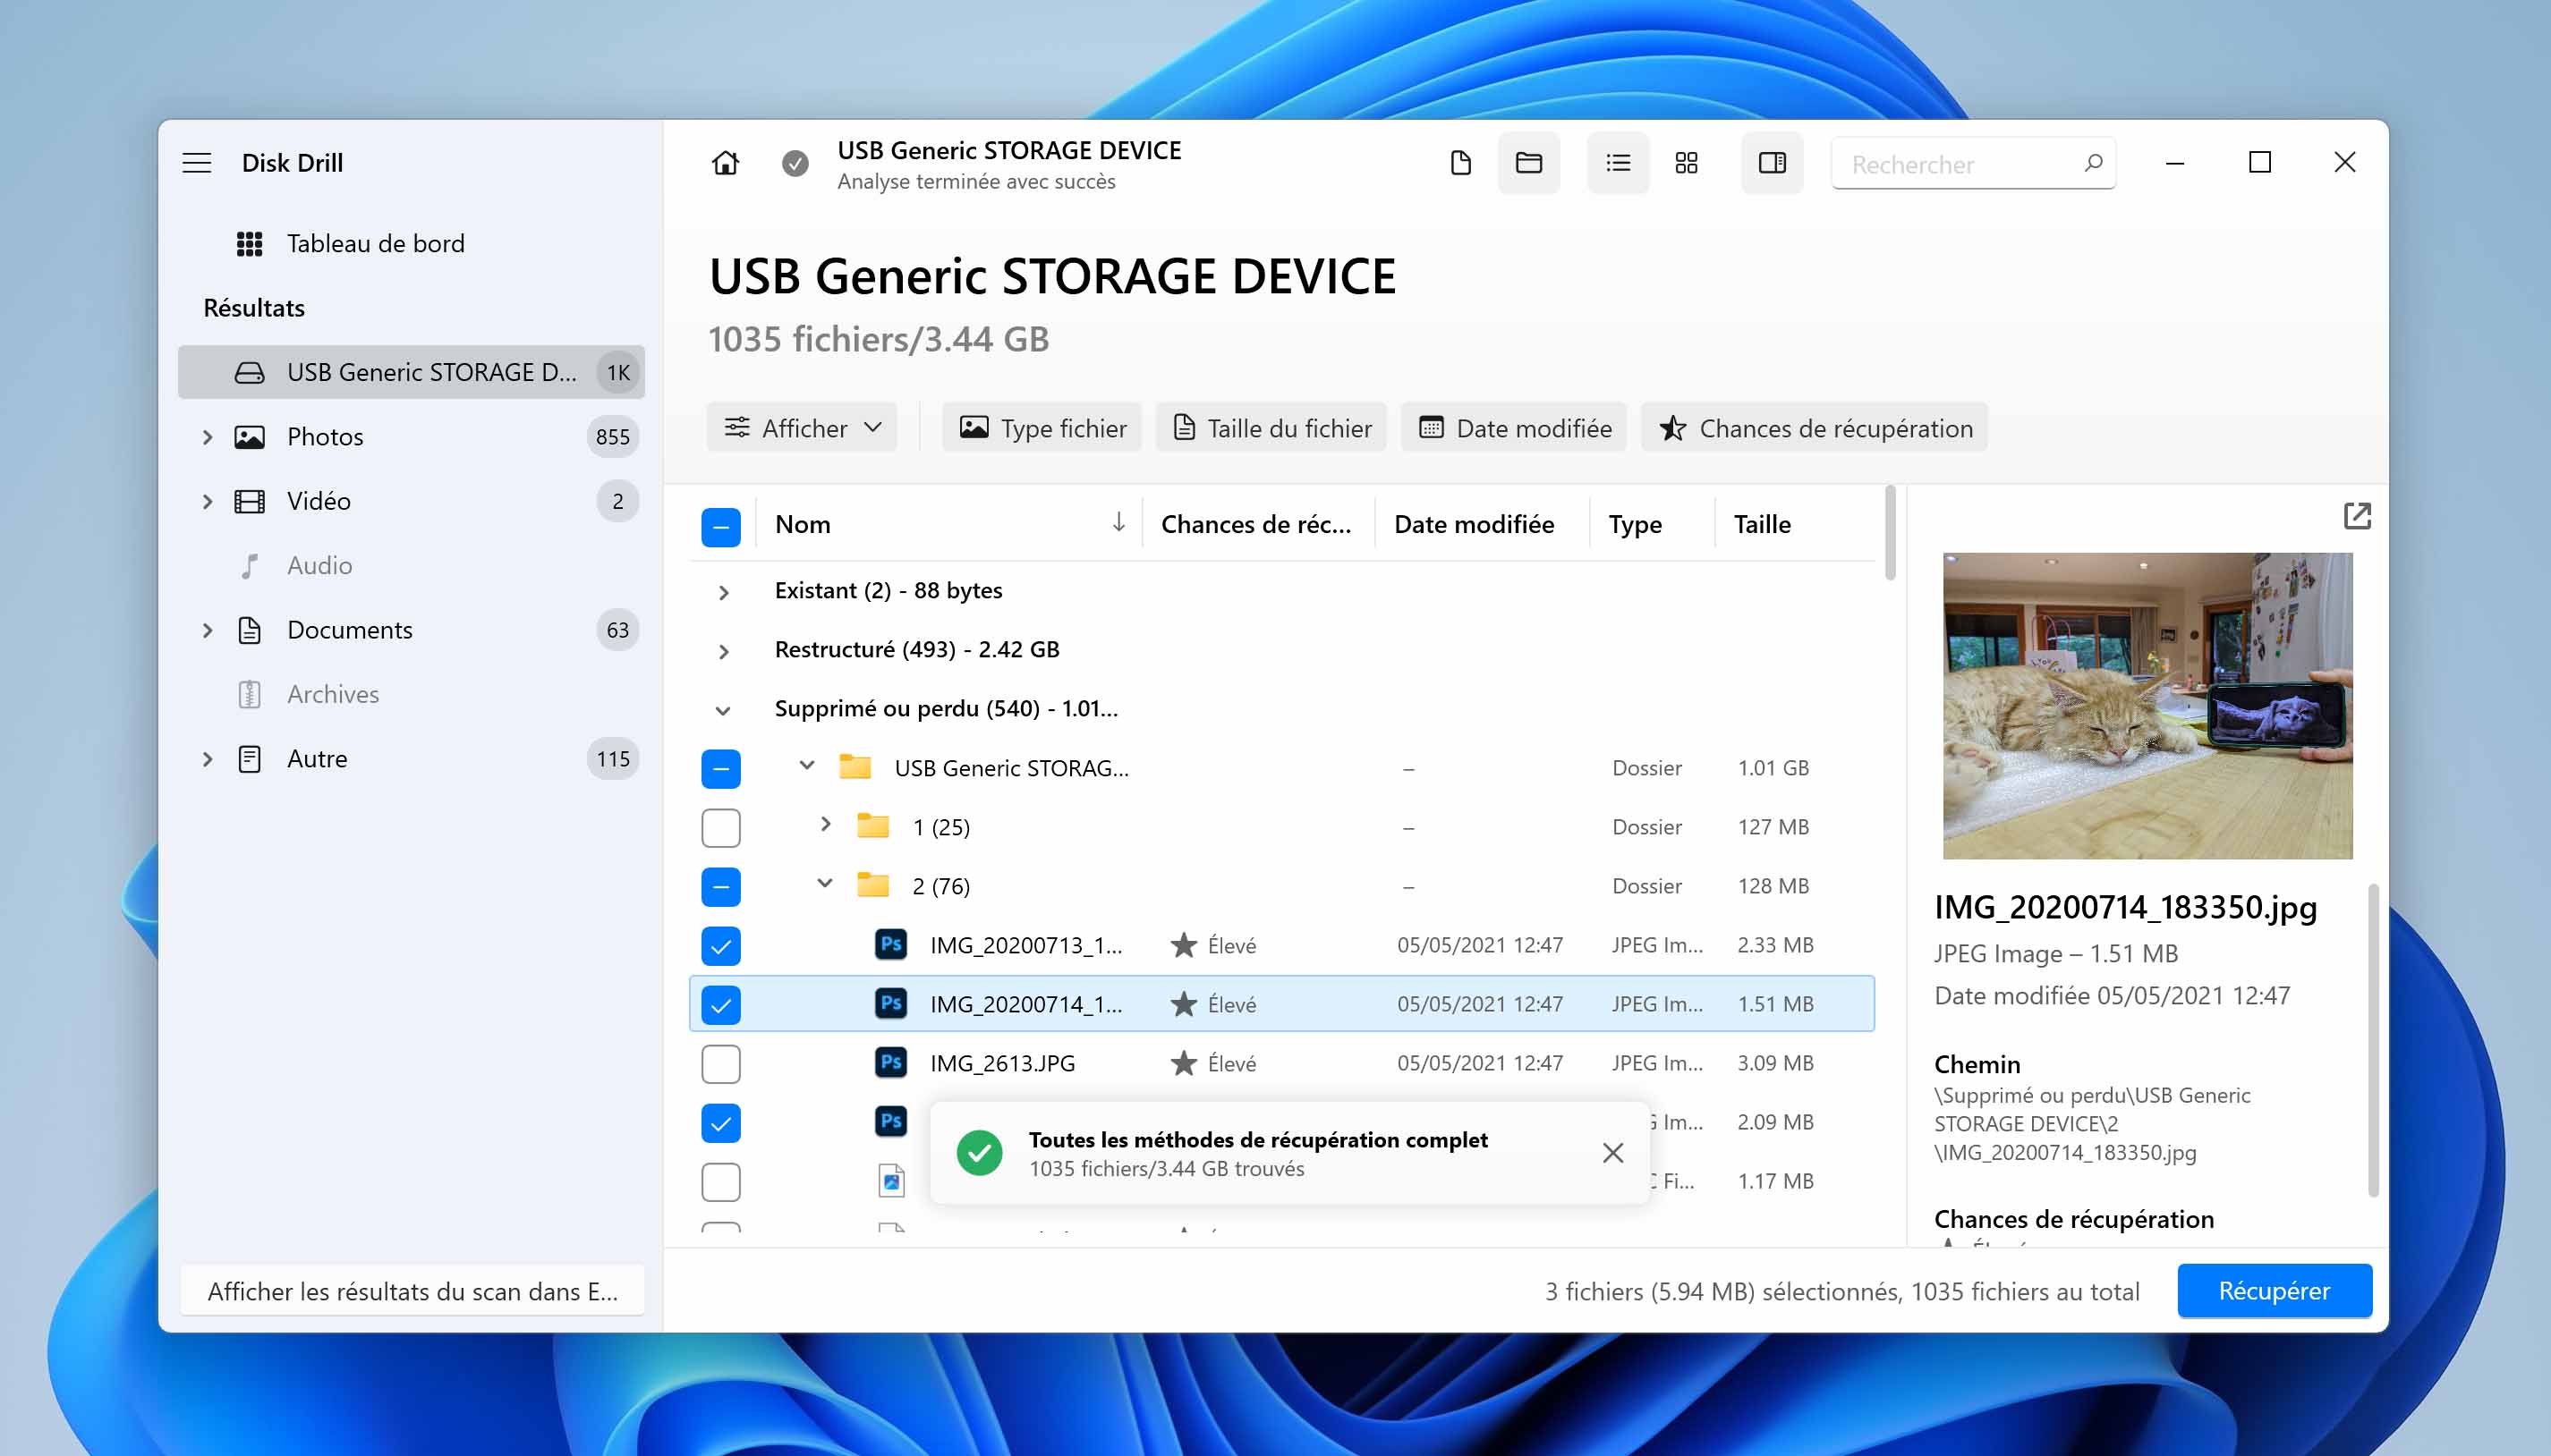
Task: Check the box for folder 1 (25)
Action: coord(720,828)
